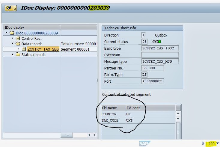Select the Control Rec. tree entry

pyautogui.click(x=31, y=39)
